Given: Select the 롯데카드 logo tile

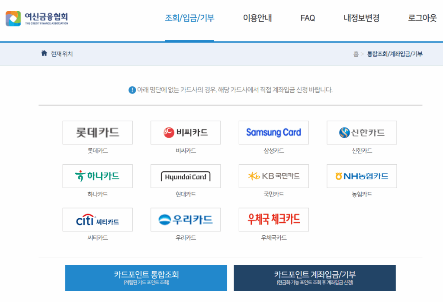Looking at the screenshot, I should pyautogui.click(x=97, y=133).
